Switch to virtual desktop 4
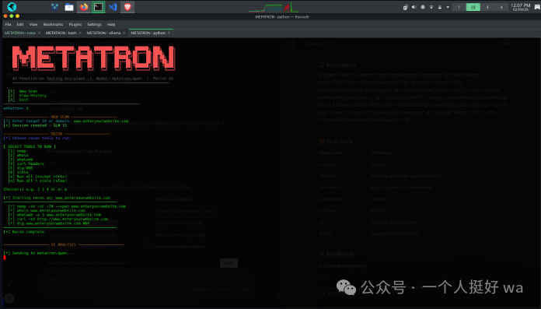The height and width of the screenshot is (309, 541). click(x=501, y=7)
